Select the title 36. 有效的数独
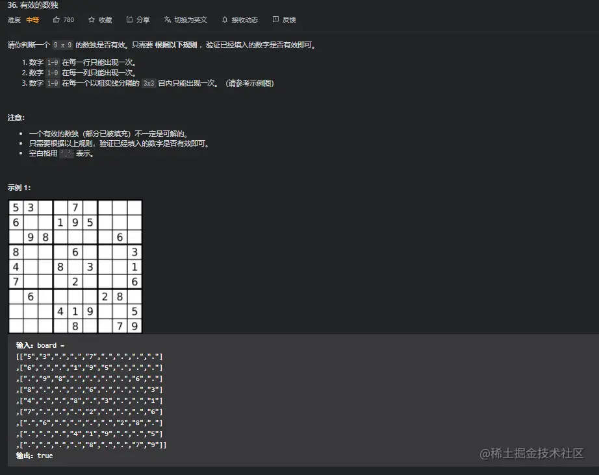 pyautogui.click(x=32, y=5)
